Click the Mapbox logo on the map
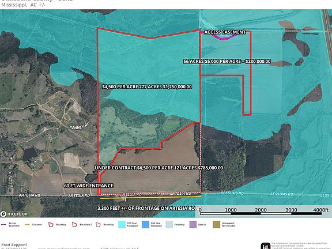Screen dimensions: 332x249 tap(14, 214)
